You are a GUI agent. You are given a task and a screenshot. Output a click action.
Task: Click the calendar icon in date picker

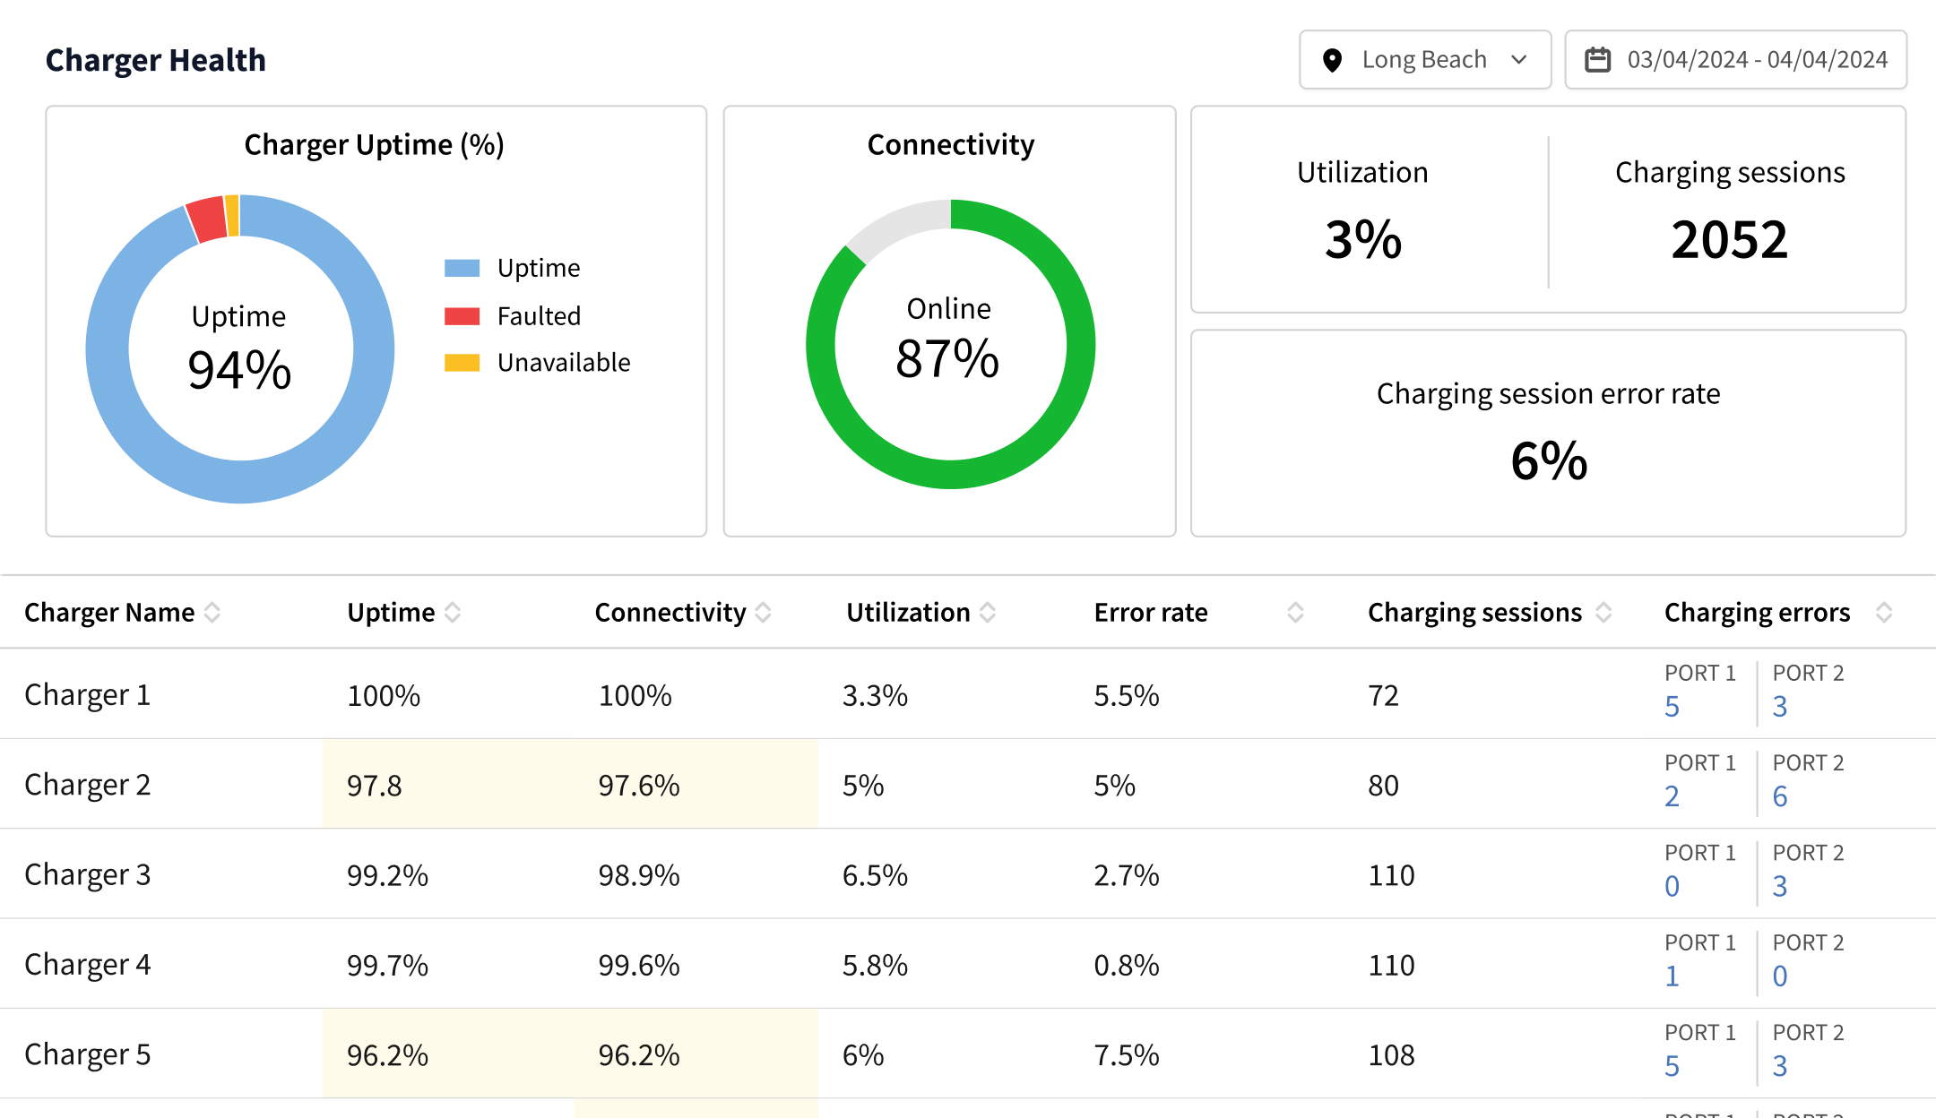[x=1598, y=60]
